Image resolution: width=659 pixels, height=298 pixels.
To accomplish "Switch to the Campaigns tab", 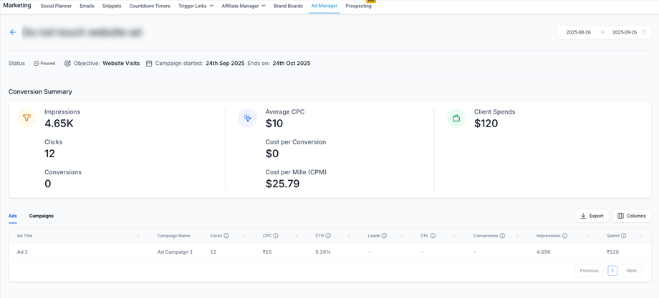I will click(x=42, y=216).
